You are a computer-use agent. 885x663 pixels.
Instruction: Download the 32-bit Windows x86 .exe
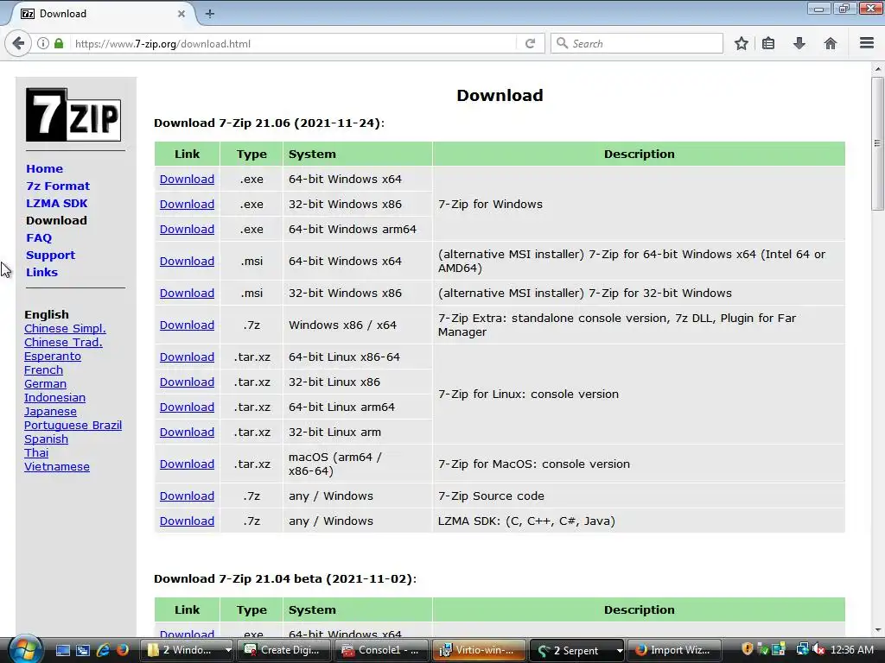point(187,204)
